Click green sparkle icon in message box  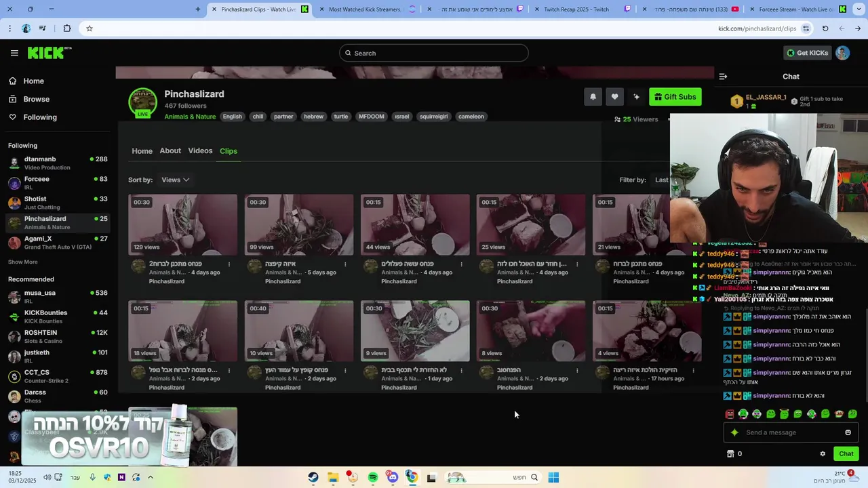tap(734, 432)
